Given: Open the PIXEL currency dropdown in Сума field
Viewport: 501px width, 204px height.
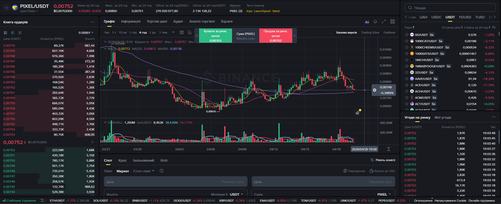Looking at the screenshot, I should (x=384, y=194).
